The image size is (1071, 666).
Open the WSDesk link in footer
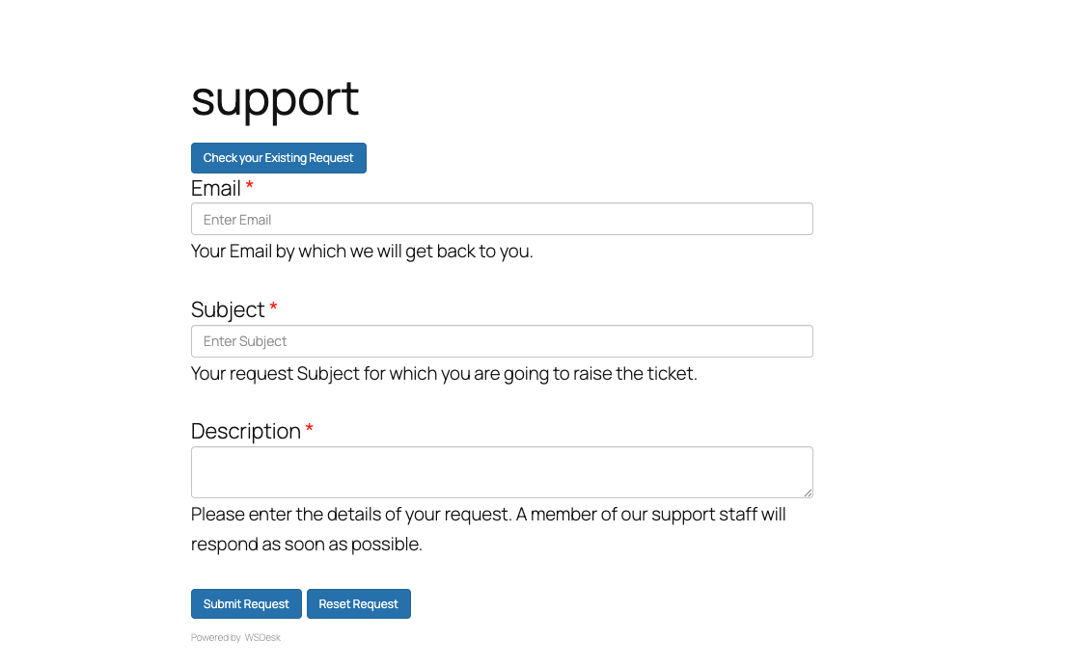[262, 638]
